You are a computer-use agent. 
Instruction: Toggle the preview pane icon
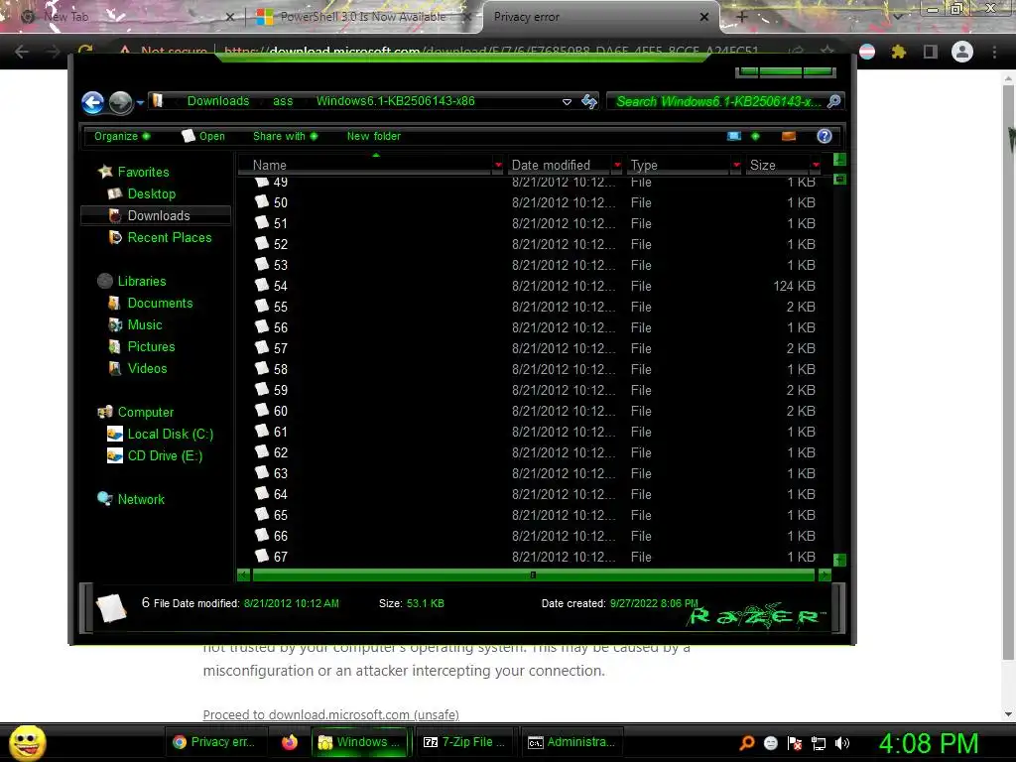point(789,136)
